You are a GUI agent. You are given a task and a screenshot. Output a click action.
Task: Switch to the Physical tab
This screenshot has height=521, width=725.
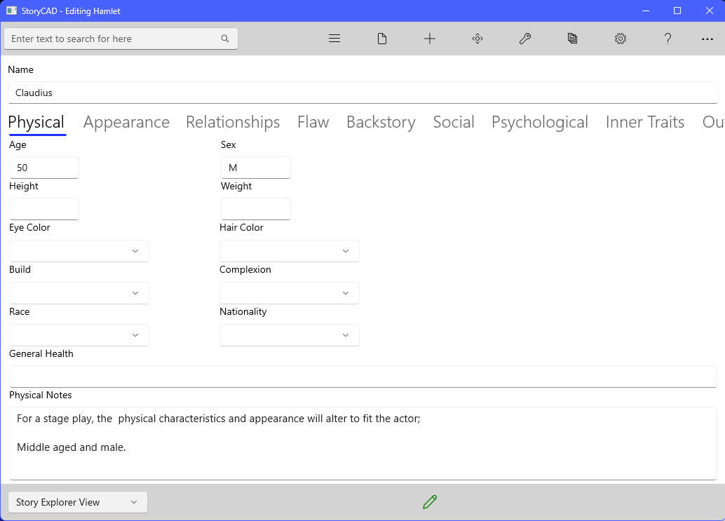coord(36,123)
